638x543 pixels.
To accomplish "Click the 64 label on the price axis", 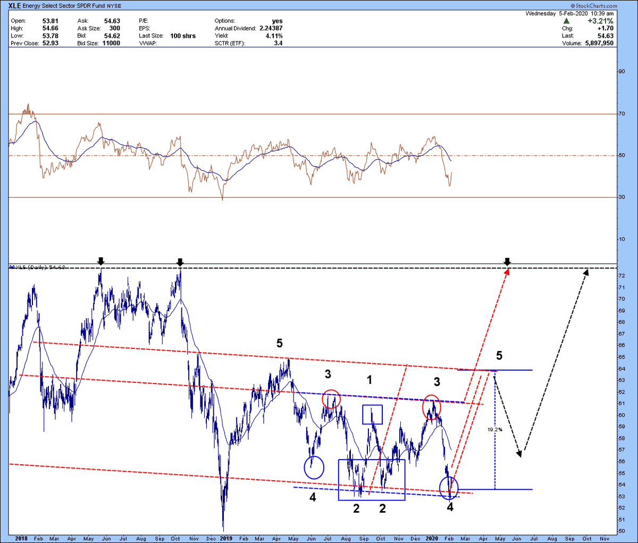I will pos(621,369).
